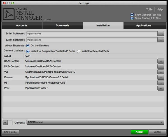Click path /Applications/Adobe Photoshop CS5
The image size is (168, 137).
(45, 82)
